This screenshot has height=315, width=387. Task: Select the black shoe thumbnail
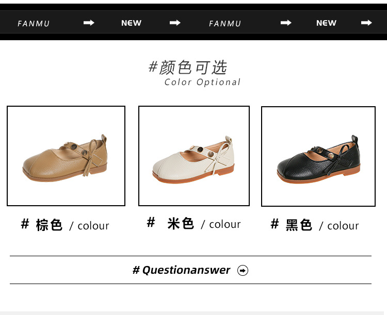(x=318, y=156)
